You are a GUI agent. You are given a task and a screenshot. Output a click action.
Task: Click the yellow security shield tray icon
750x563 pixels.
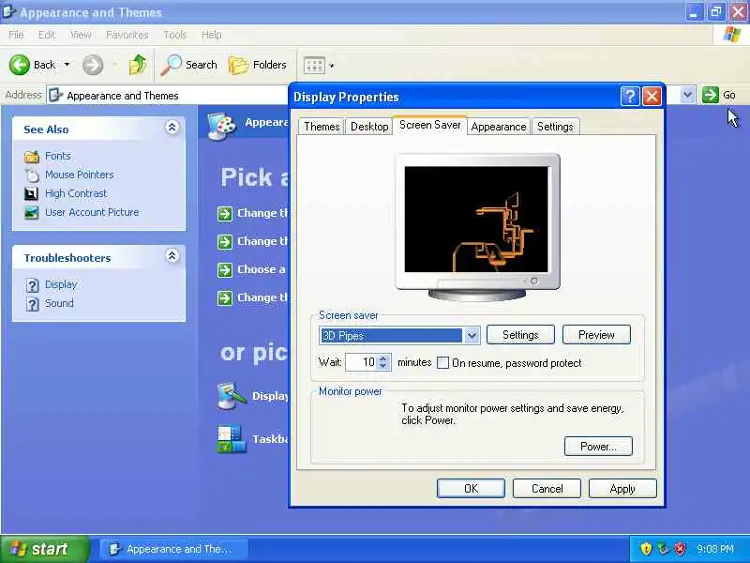pos(646,548)
